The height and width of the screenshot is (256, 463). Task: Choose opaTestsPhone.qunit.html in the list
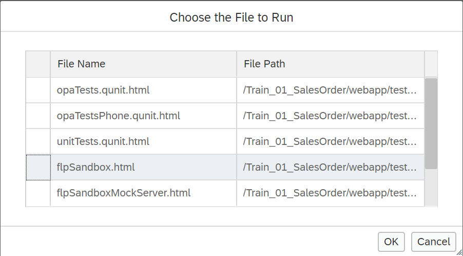pyautogui.click(x=119, y=116)
